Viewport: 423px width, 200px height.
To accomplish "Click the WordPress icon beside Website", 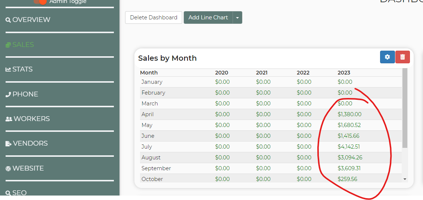I will click(x=8, y=168).
